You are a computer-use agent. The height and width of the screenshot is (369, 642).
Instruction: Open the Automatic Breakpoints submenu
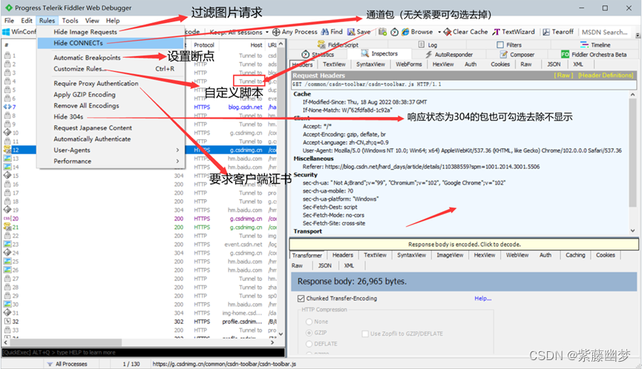point(111,58)
